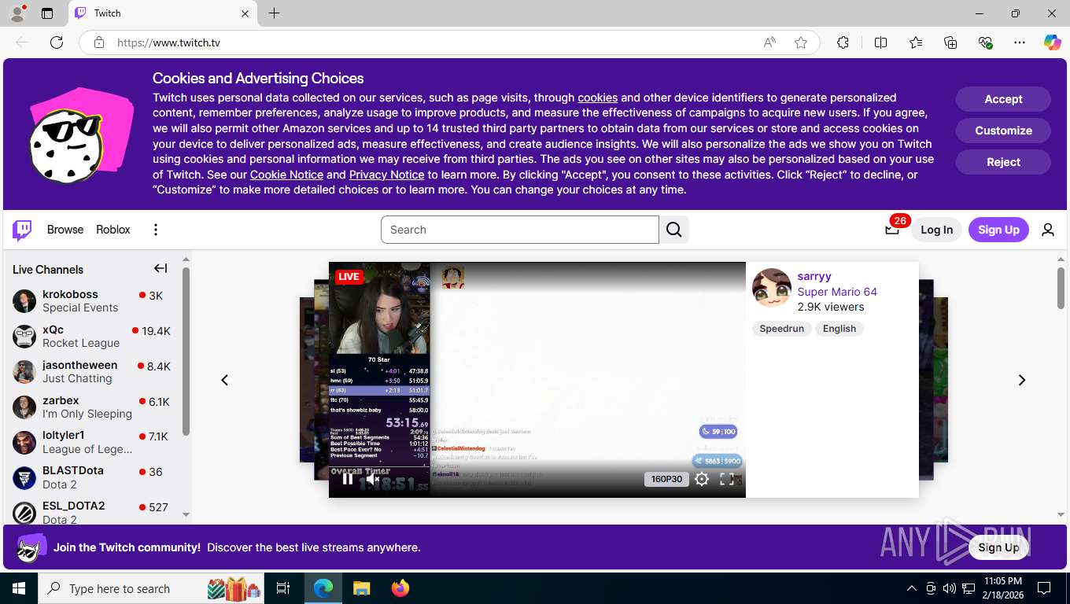
Task: Reject the cookies
Action: pos(1003,162)
